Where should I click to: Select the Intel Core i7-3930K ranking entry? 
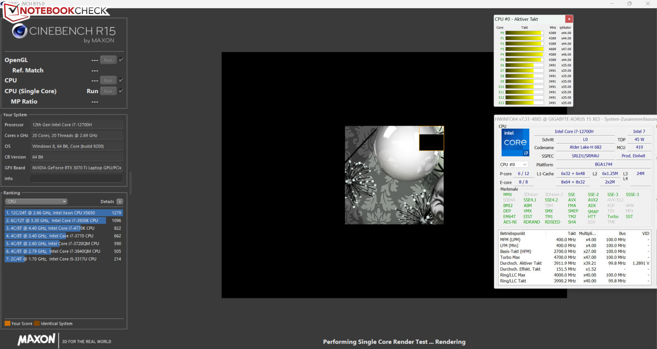64,221
